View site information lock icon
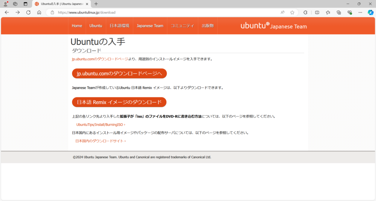Viewport: 376px width, 201px height. click(52, 12)
